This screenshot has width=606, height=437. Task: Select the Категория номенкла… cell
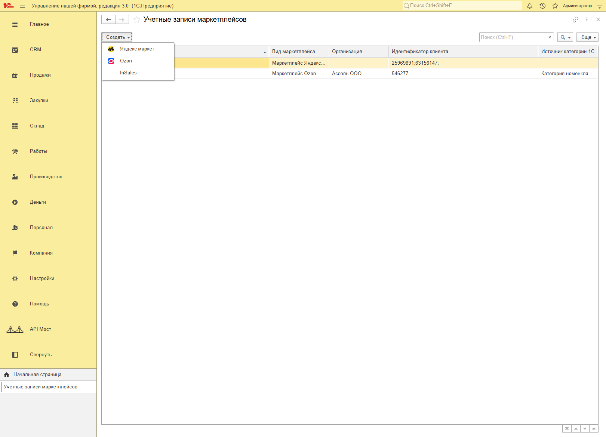click(568, 74)
